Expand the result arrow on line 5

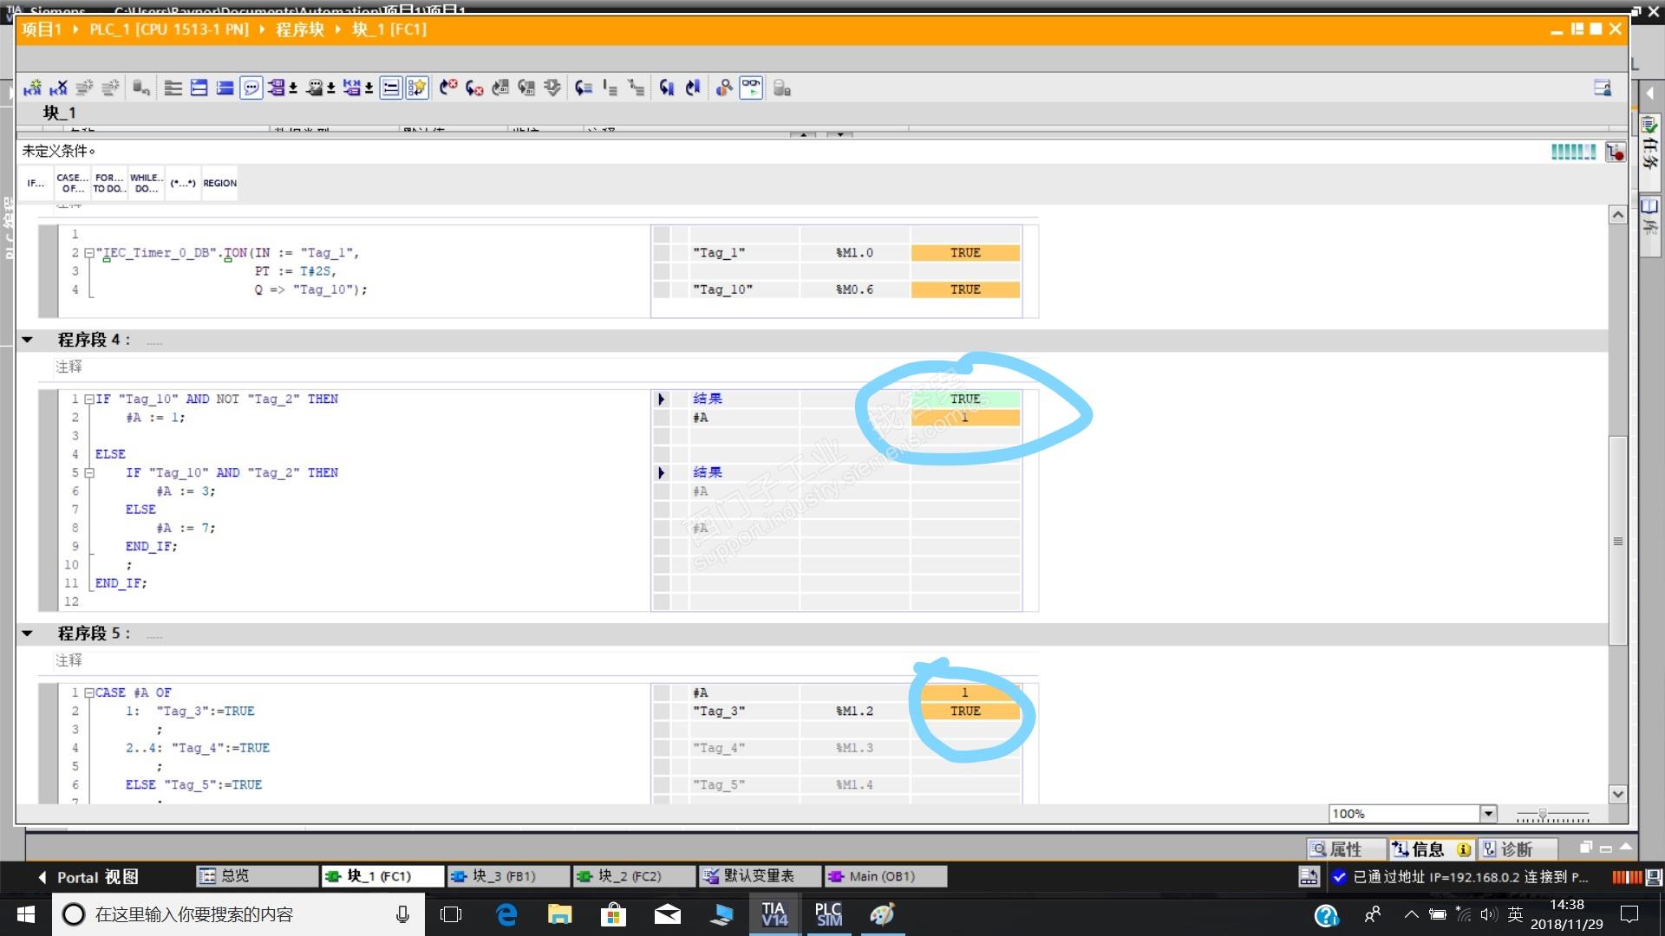pos(661,472)
